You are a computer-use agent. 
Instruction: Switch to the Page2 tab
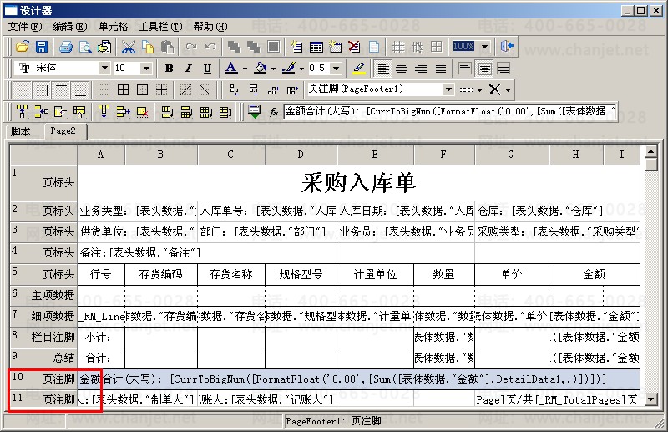63,131
